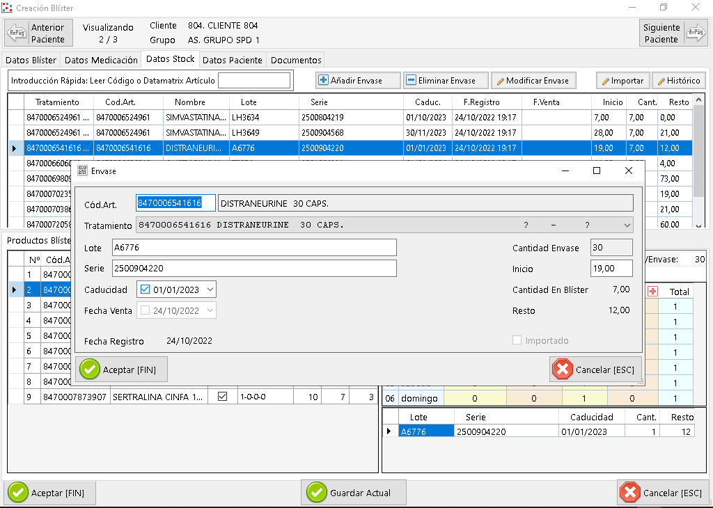
Task: Click the caducidad cell 30/11/2023
Action: [428, 133]
